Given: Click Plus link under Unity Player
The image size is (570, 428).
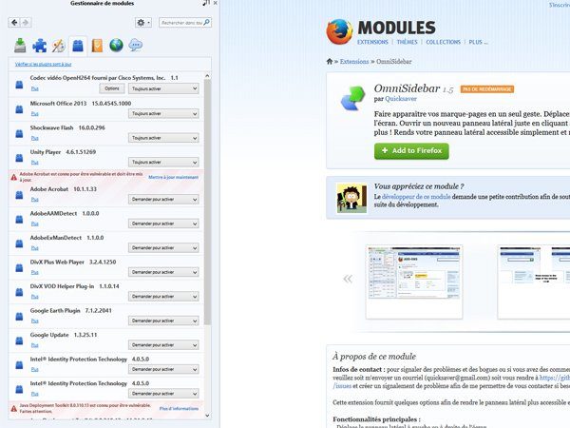Looking at the screenshot, I should [x=34, y=163].
